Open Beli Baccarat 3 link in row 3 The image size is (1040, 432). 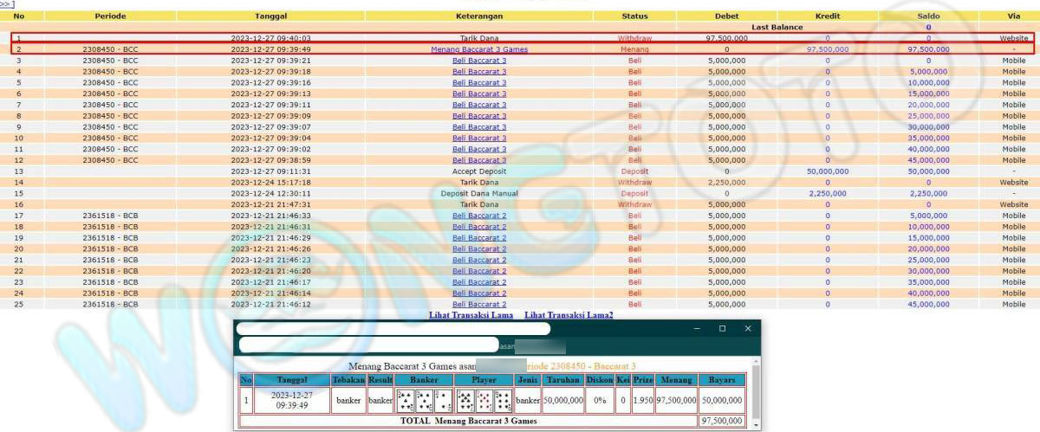(479, 61)
